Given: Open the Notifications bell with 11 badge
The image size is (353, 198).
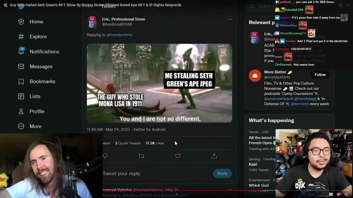Looking at the screenshot, I should click(x=21, y=51).
